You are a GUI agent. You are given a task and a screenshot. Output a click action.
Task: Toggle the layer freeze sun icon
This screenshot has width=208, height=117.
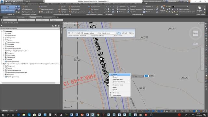[169, 6]
